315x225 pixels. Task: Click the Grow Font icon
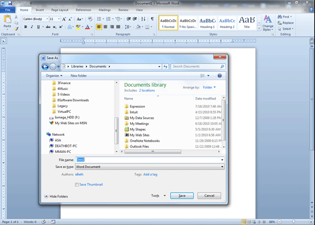(64, 19)
